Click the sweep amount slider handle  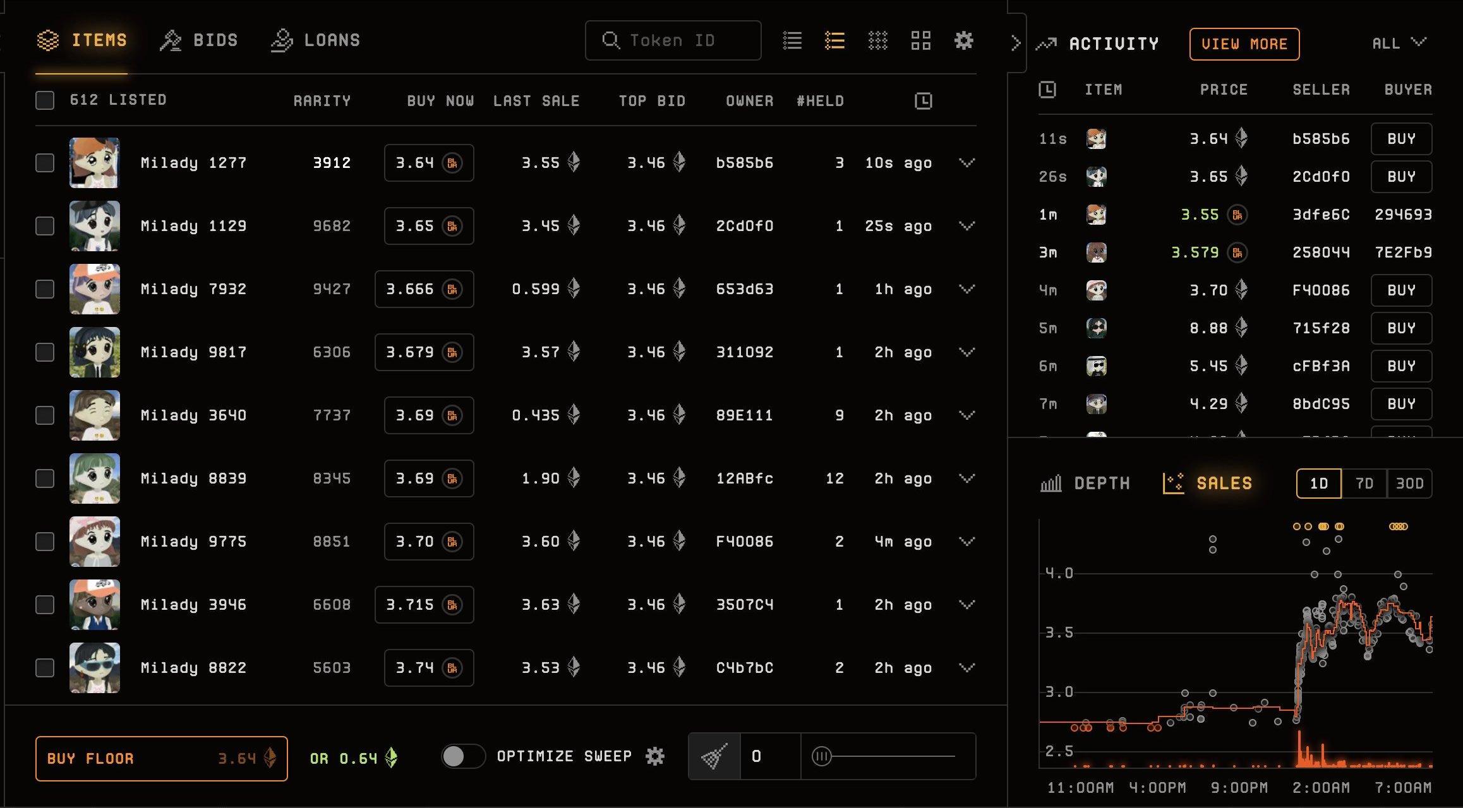click(x=821, y=756)
